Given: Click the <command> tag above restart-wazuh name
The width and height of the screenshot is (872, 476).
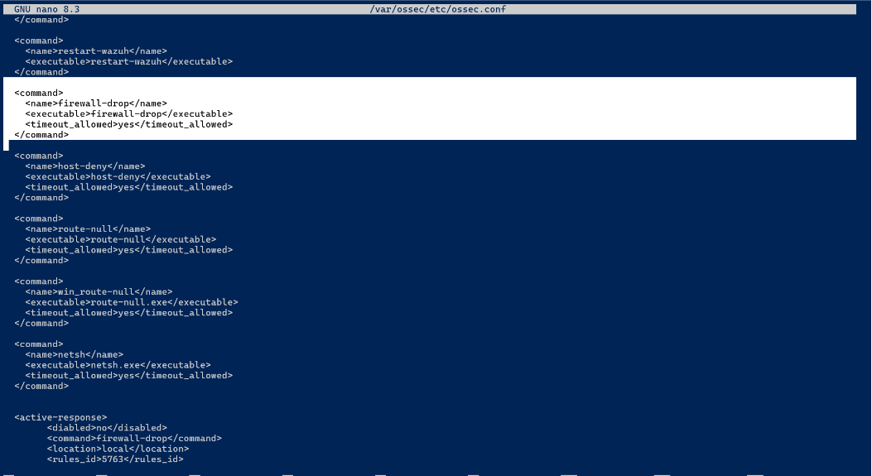Looking at the screenshot, I should click(39, 41).
